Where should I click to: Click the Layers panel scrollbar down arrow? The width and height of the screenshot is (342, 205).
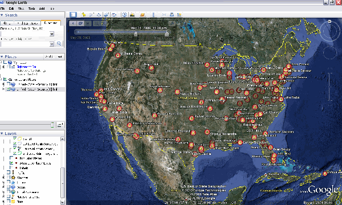[62, 202]
